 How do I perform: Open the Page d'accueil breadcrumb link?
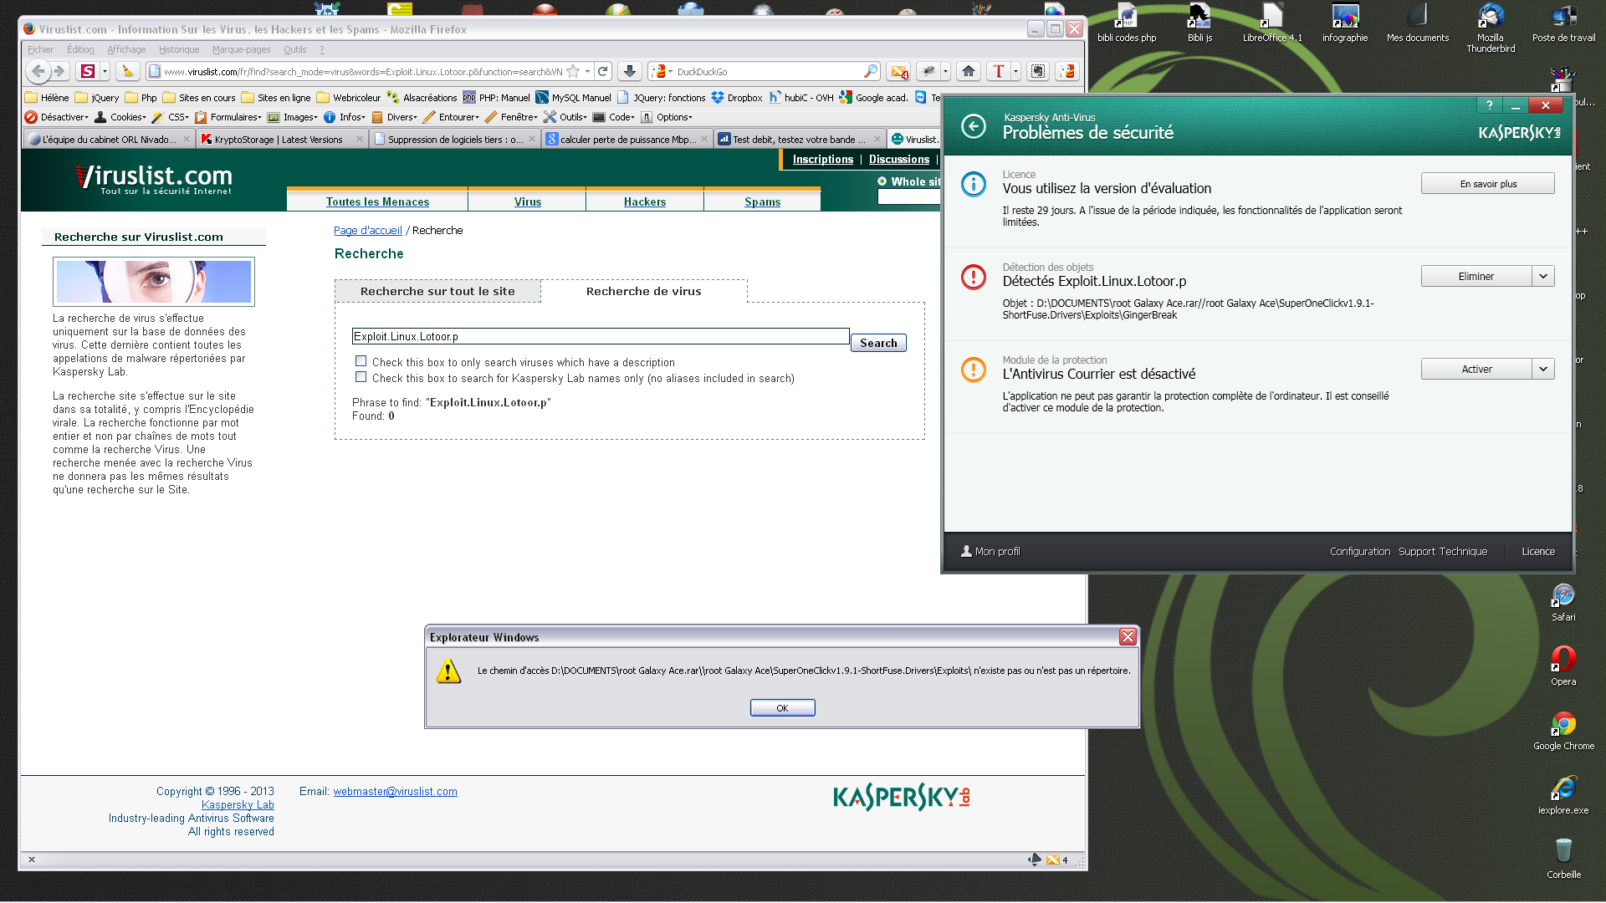(368, 230)
